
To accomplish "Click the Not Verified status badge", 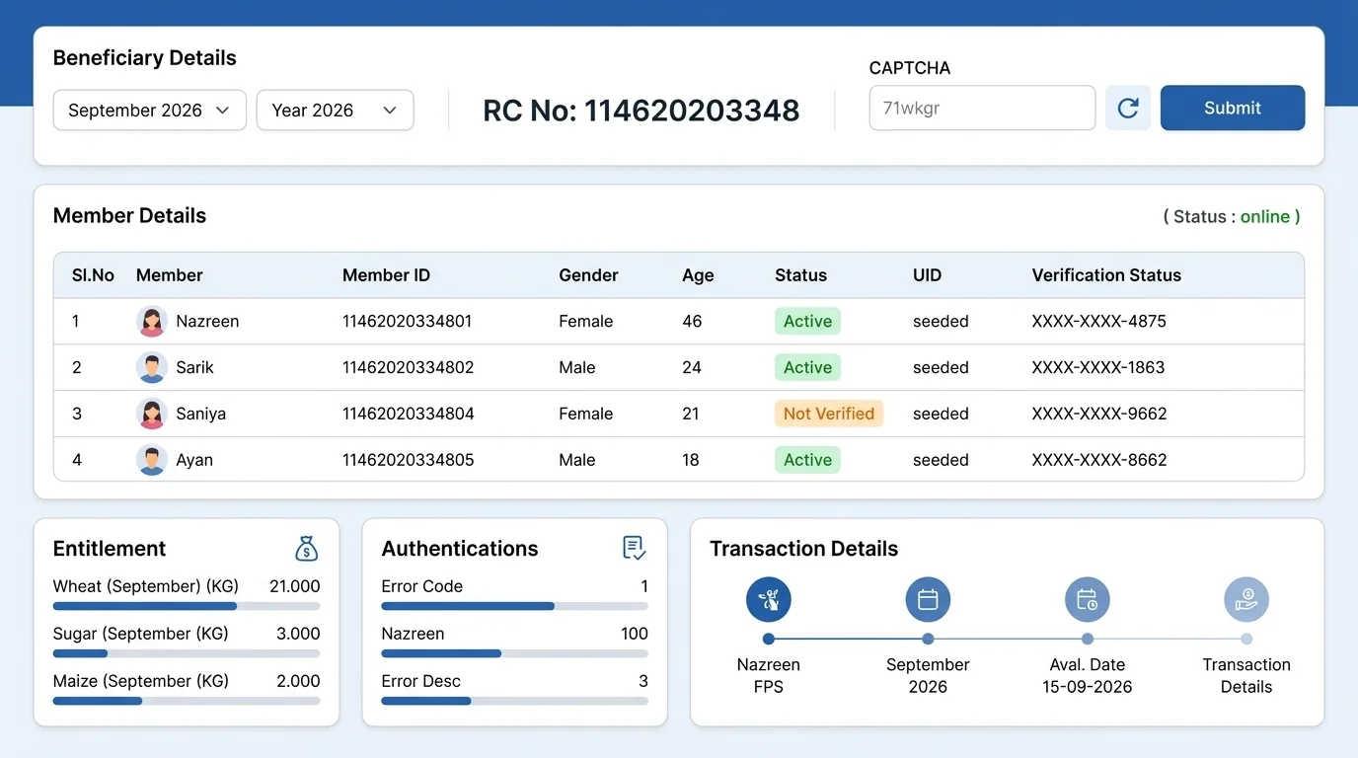I will coord(829,414).
